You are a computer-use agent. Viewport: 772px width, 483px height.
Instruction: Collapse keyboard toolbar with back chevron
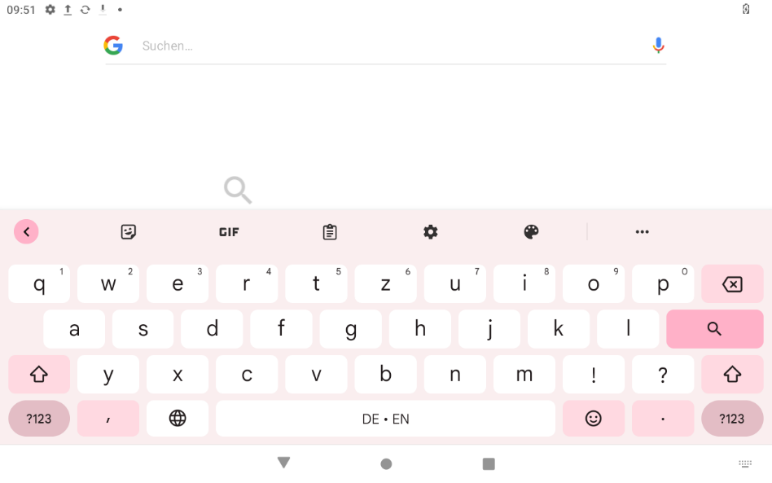click(x=26, y=232)
